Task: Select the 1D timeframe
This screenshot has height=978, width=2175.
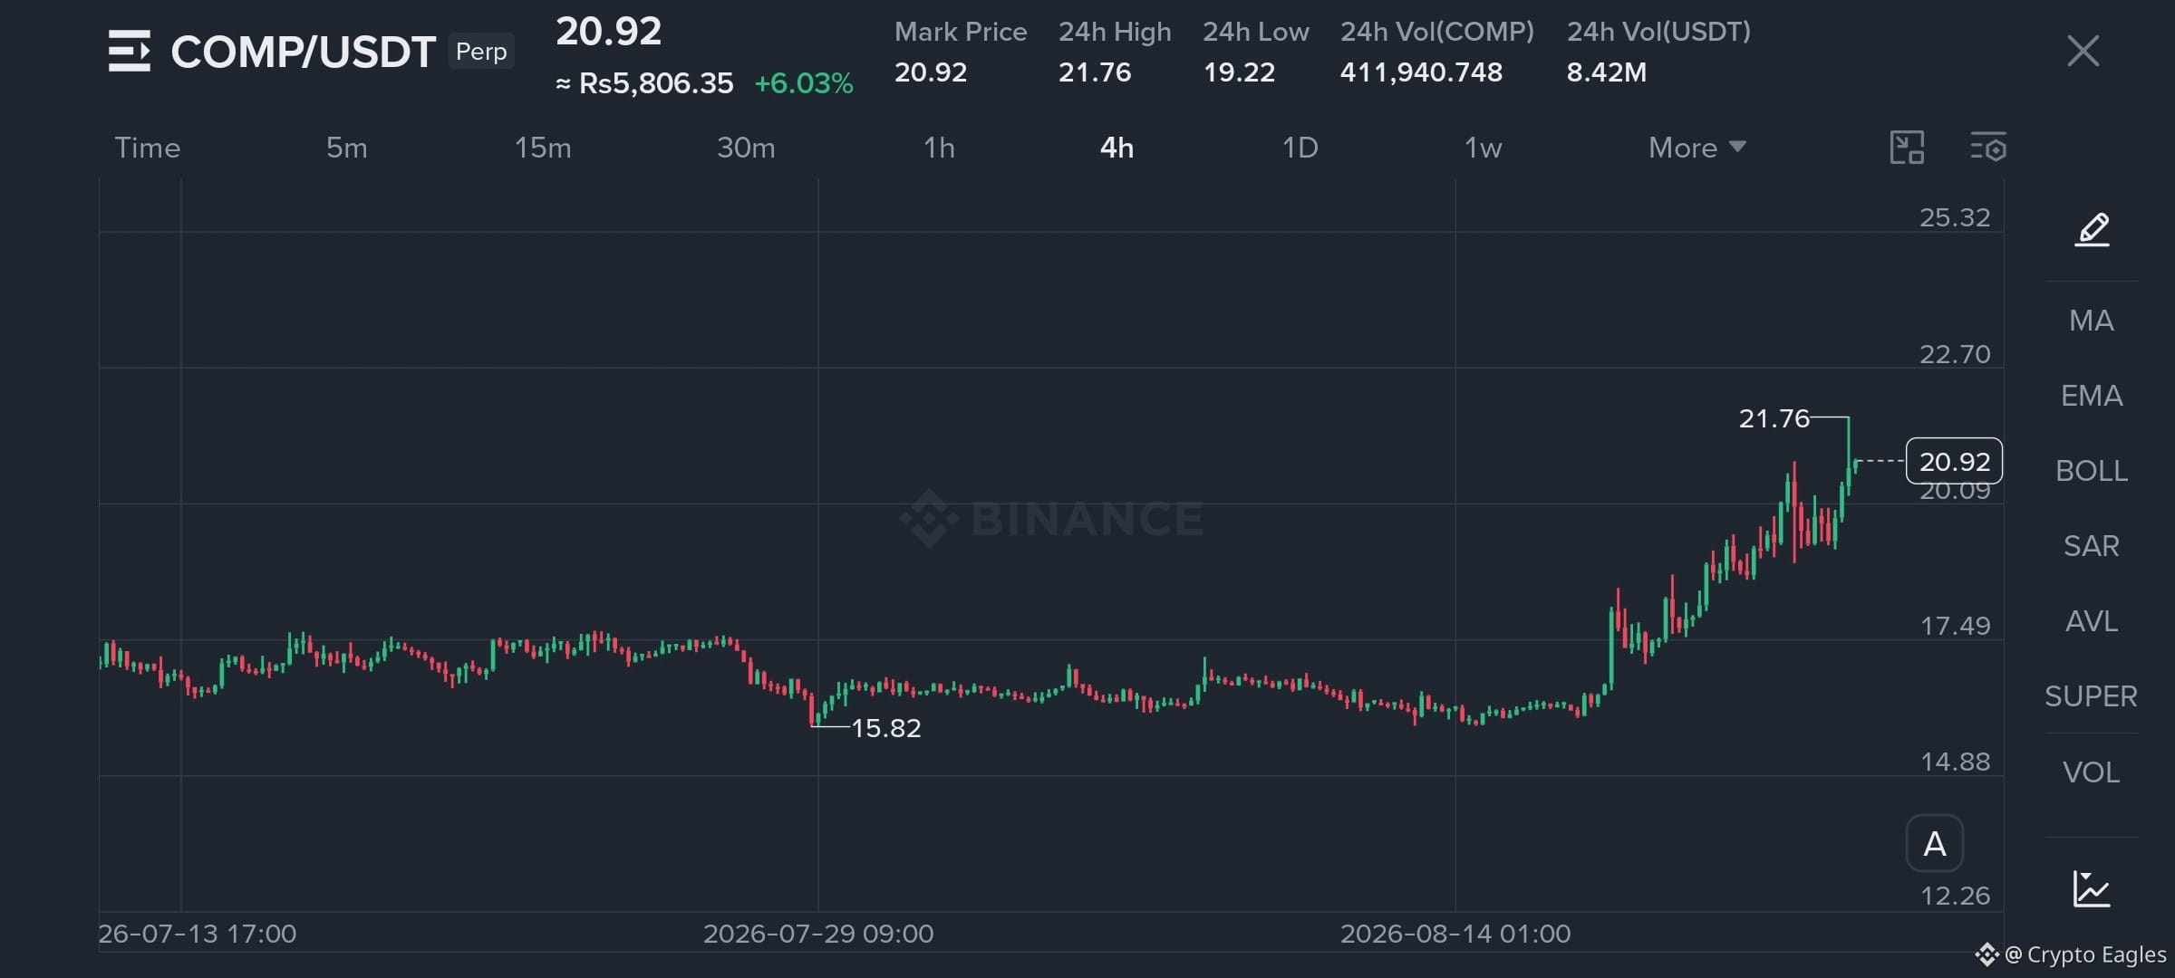Action: pyautogui.click(x=1300, y=148)
